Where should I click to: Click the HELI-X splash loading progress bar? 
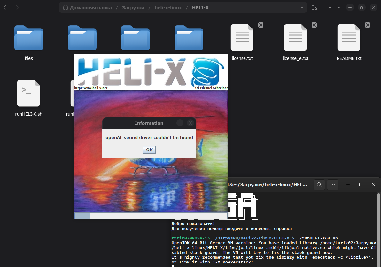151,215
